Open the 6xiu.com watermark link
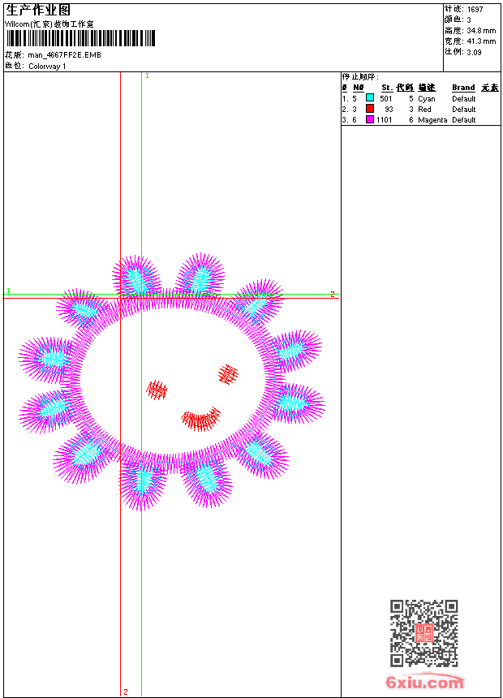The image size is (503, 698). pyautogui.click(x=424, y=682)
